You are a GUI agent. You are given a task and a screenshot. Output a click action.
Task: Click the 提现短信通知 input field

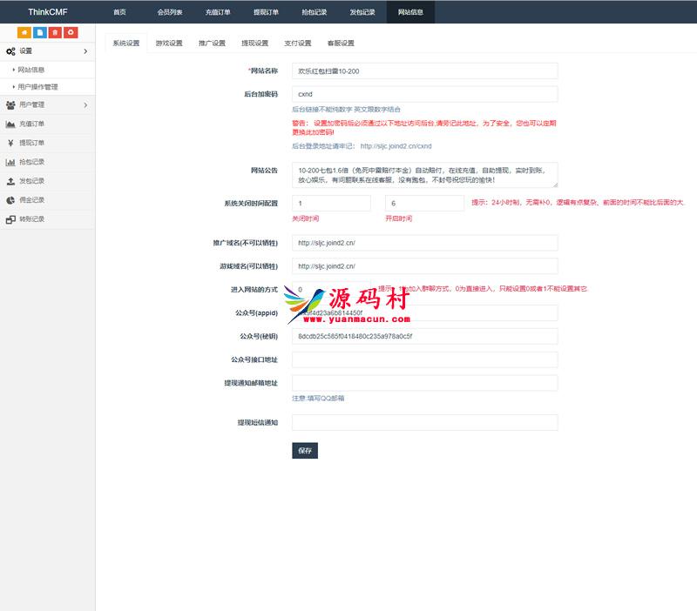tap(424, 422)
